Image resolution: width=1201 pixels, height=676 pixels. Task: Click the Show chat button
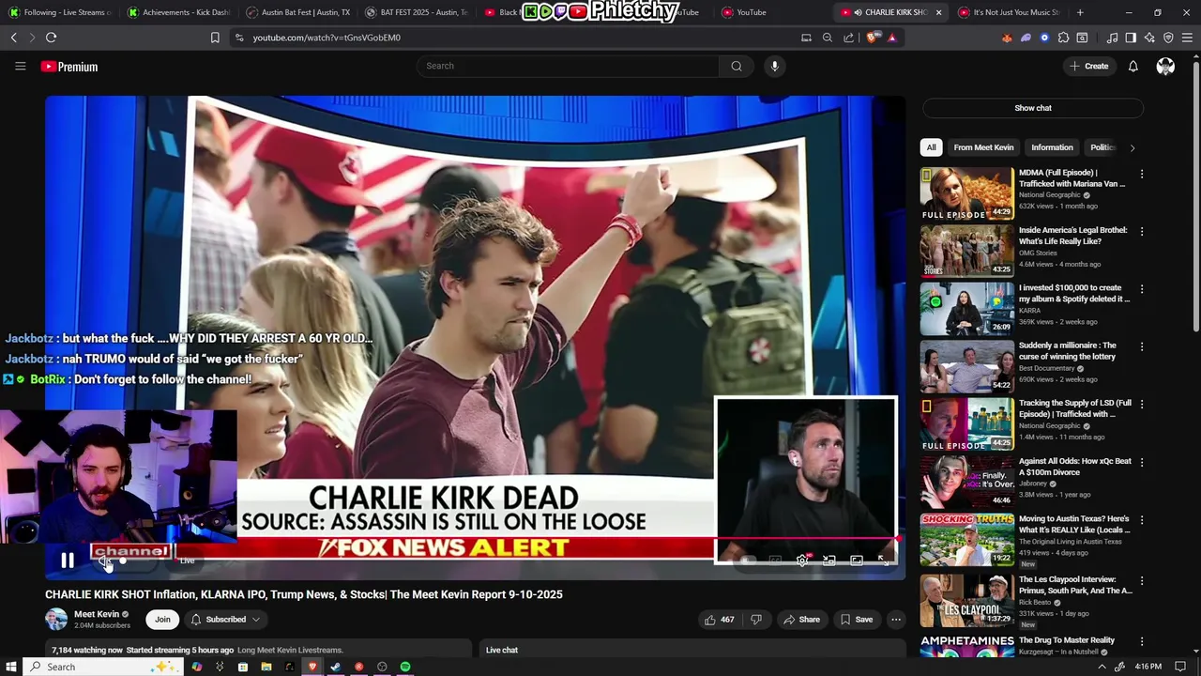tap(1033, 108)
